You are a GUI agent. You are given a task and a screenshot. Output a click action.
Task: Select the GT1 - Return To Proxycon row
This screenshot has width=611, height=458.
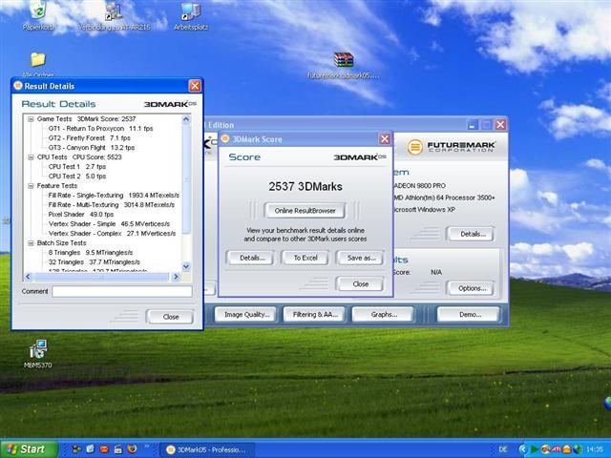point(100,129)
